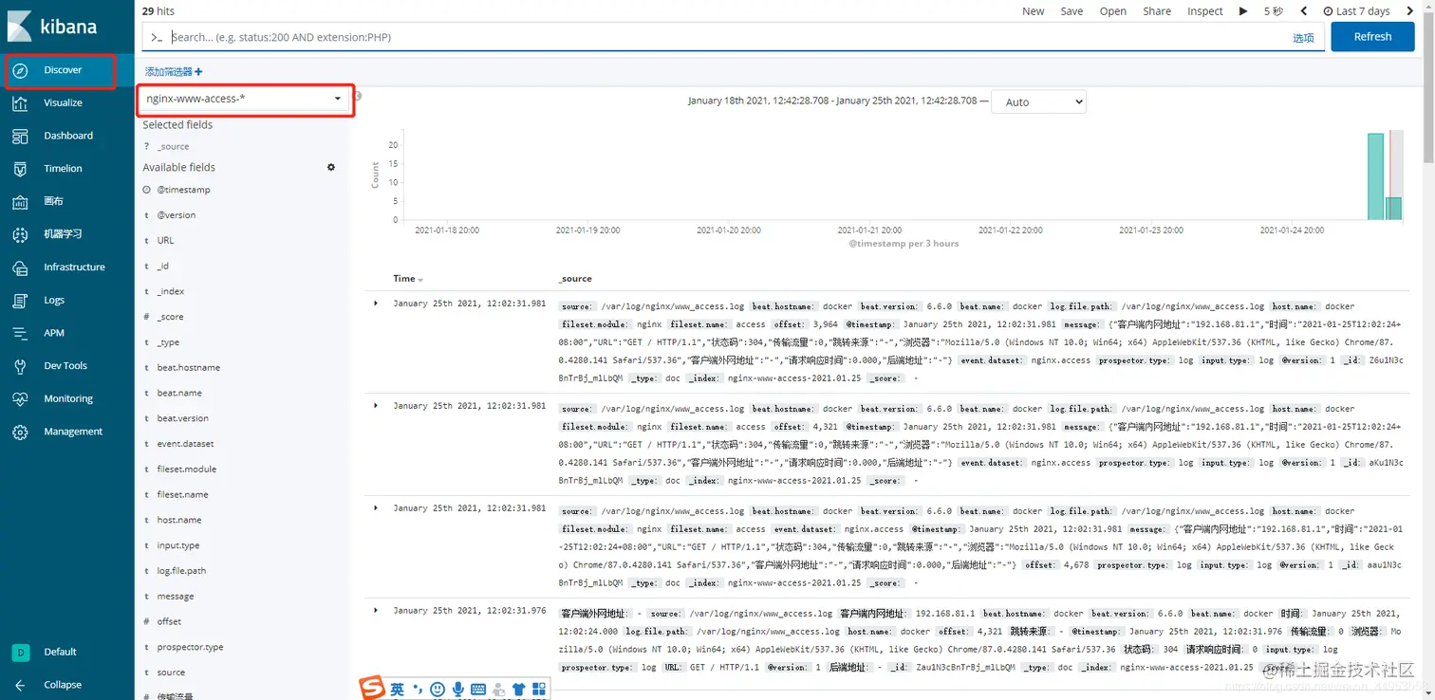Select the _index field
The width and height of the screenshot is (1435, 700).
click(171, 292)
